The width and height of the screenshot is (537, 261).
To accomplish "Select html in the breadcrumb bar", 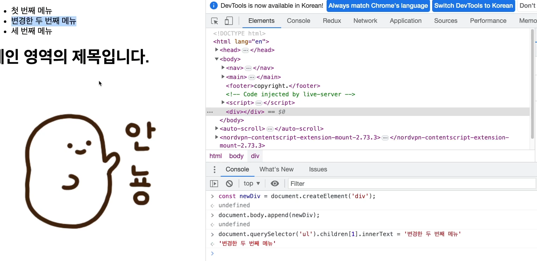I will (x=216, y=156).
